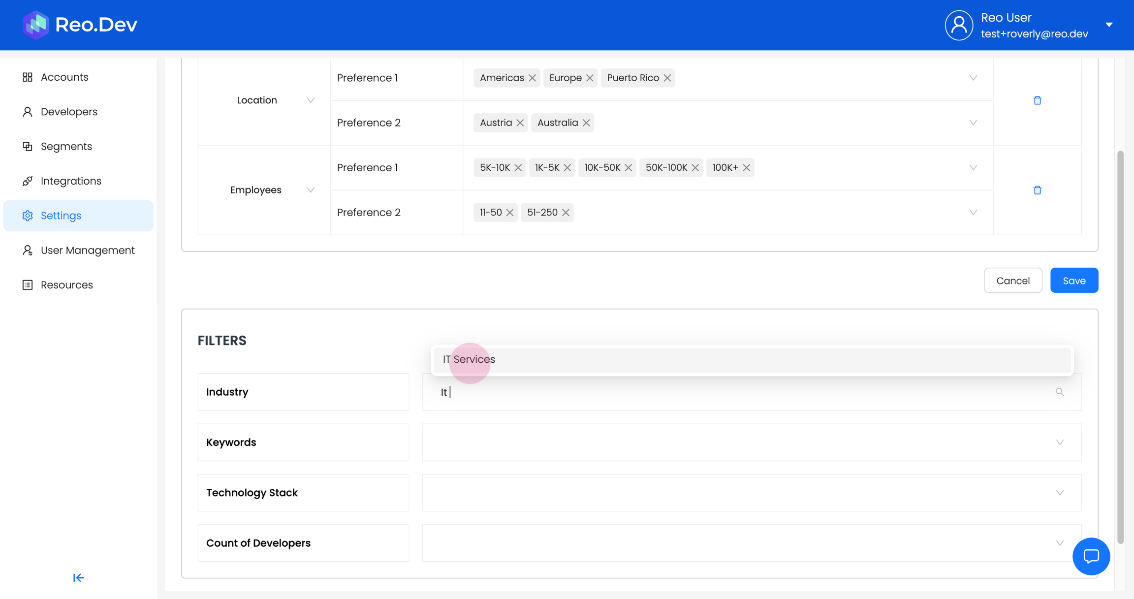
Task: Delete the Employees preference row
Action: tap(1037, 190)
